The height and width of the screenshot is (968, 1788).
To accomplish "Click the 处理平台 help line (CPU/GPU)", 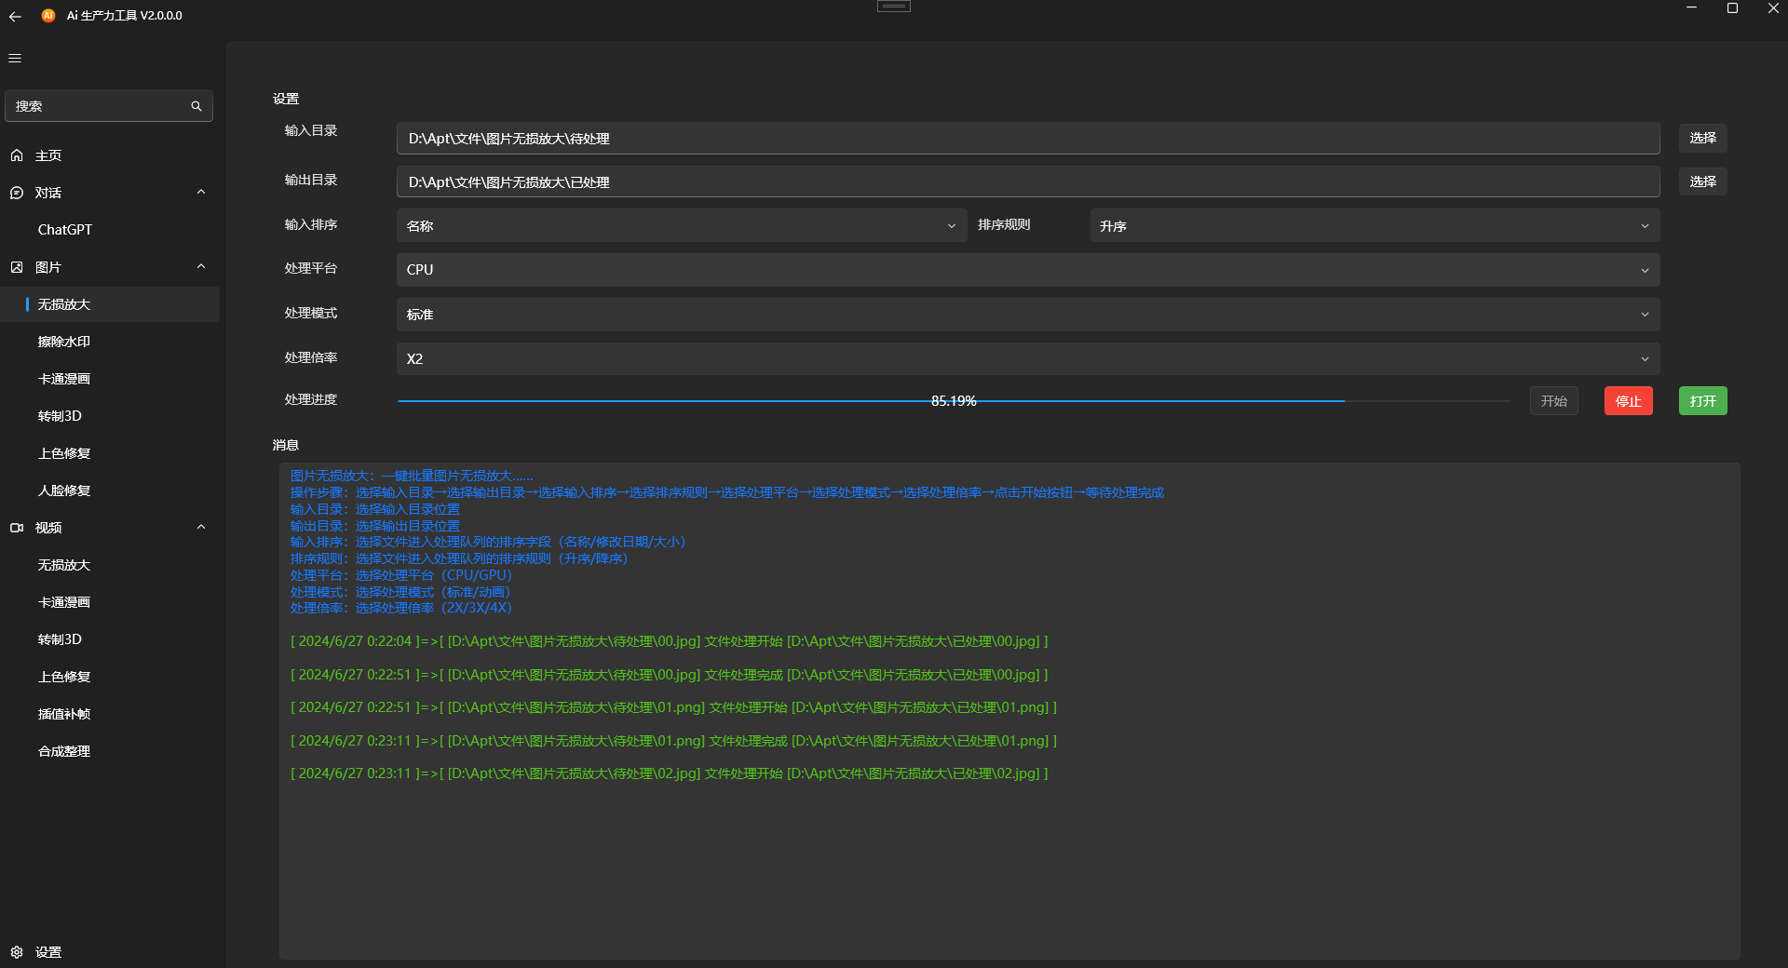I will [x=401, y=575].
